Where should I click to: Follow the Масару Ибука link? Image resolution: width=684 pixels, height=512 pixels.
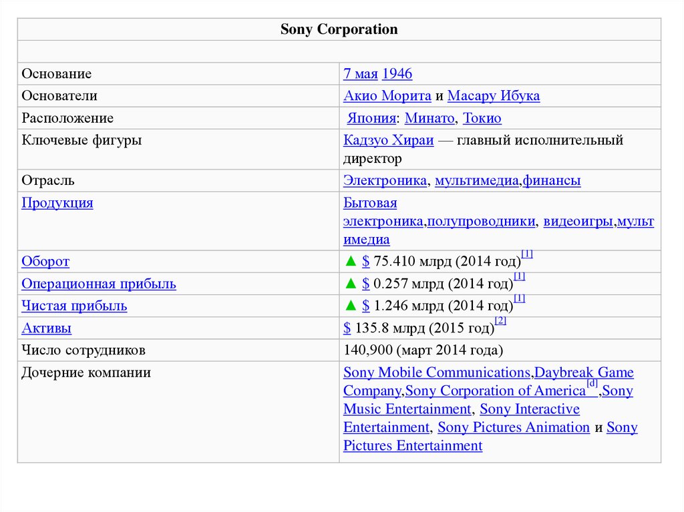(x=493, y=96)
